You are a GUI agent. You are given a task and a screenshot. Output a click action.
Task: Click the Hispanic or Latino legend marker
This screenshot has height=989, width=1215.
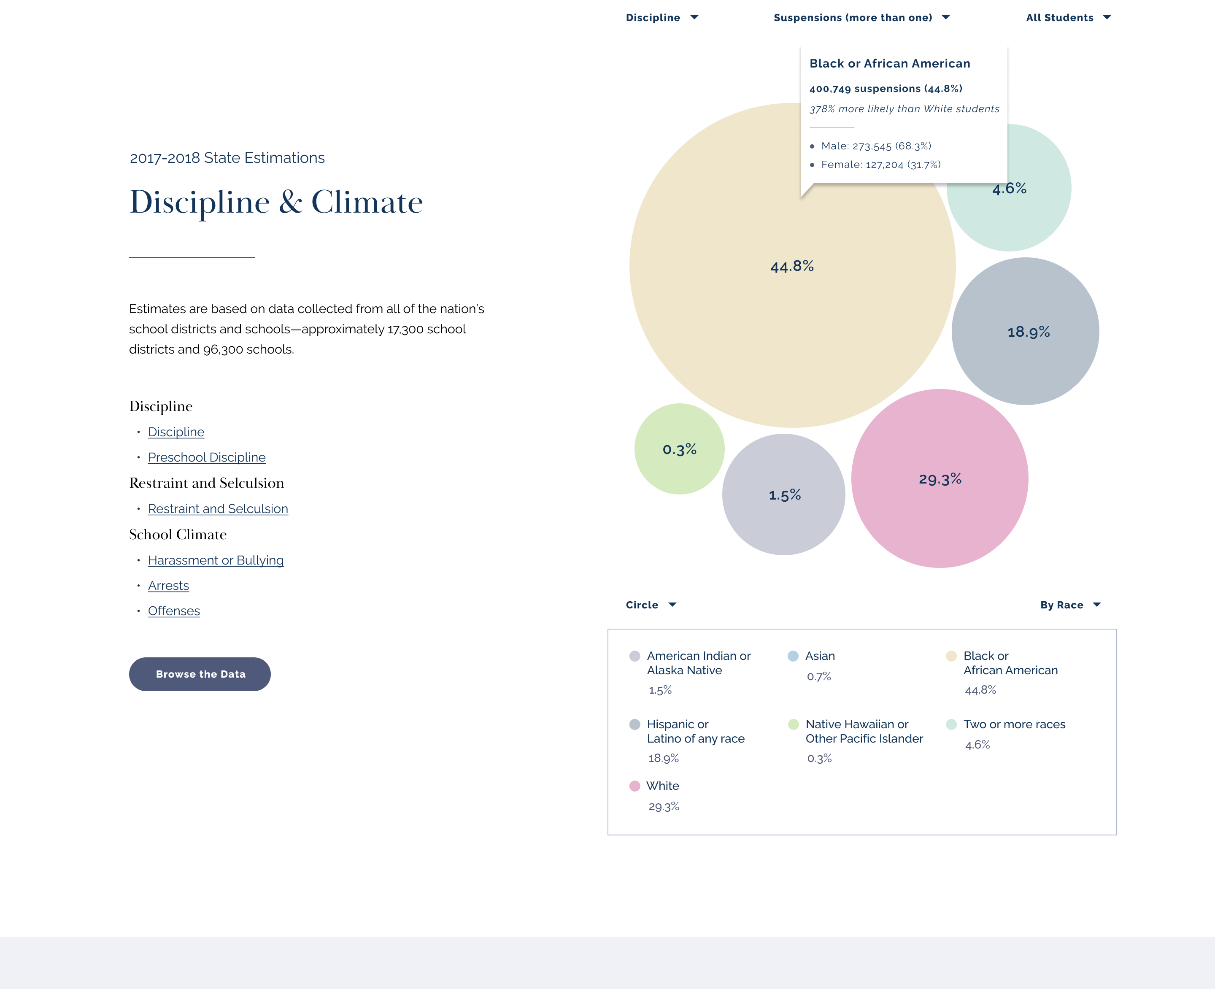634,724
